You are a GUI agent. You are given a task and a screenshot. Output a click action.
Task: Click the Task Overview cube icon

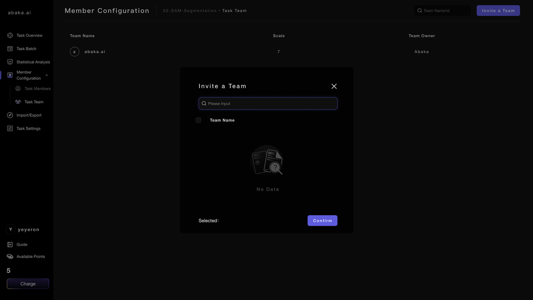[10, 35]
